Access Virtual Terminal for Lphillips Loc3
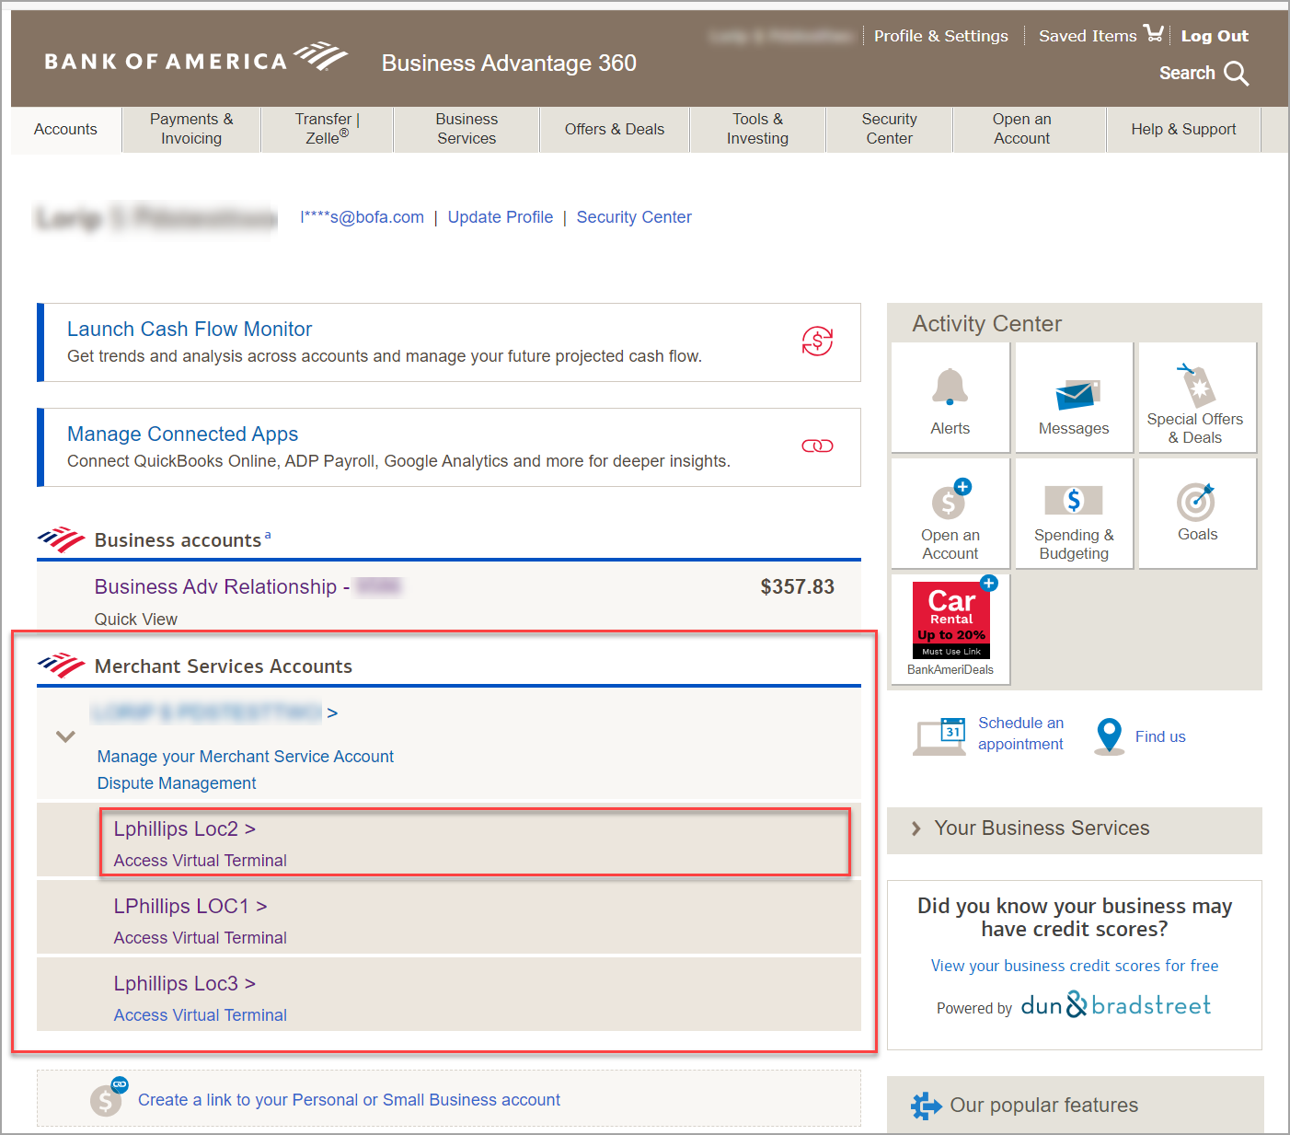This screenshot has width=1290, height=1135. coord(201,1015)
